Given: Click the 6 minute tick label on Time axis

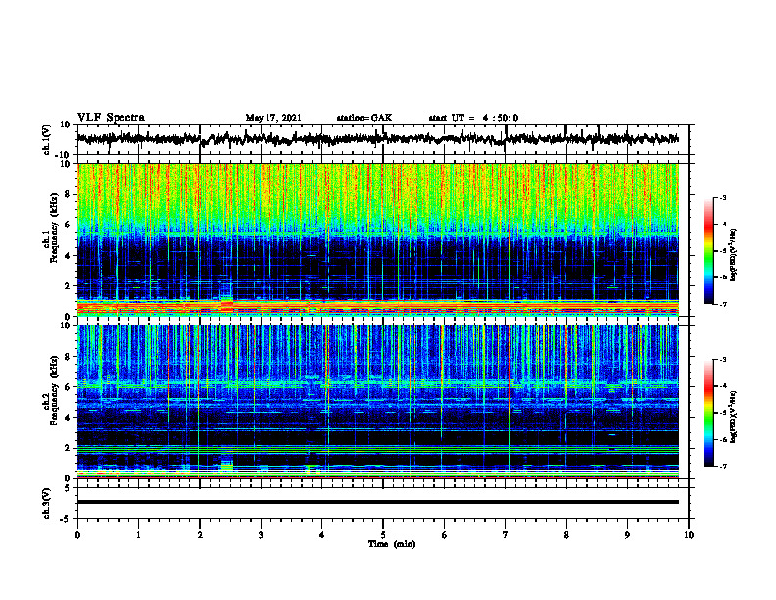Looking at the screenshot, I should [444, 535].
